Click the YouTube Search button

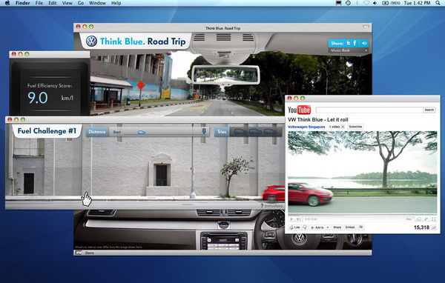429,110
